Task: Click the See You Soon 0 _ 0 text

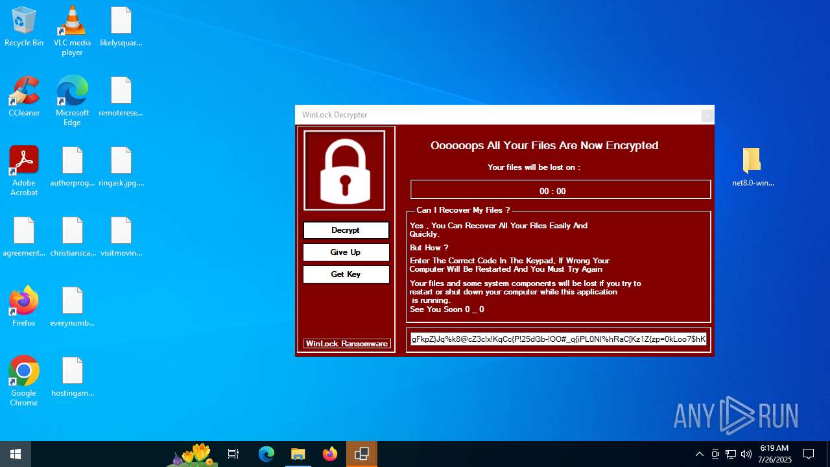Action: pos(447,309)
